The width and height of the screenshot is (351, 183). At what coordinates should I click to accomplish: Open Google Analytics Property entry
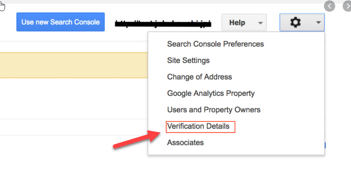click(x=211, y=93)
